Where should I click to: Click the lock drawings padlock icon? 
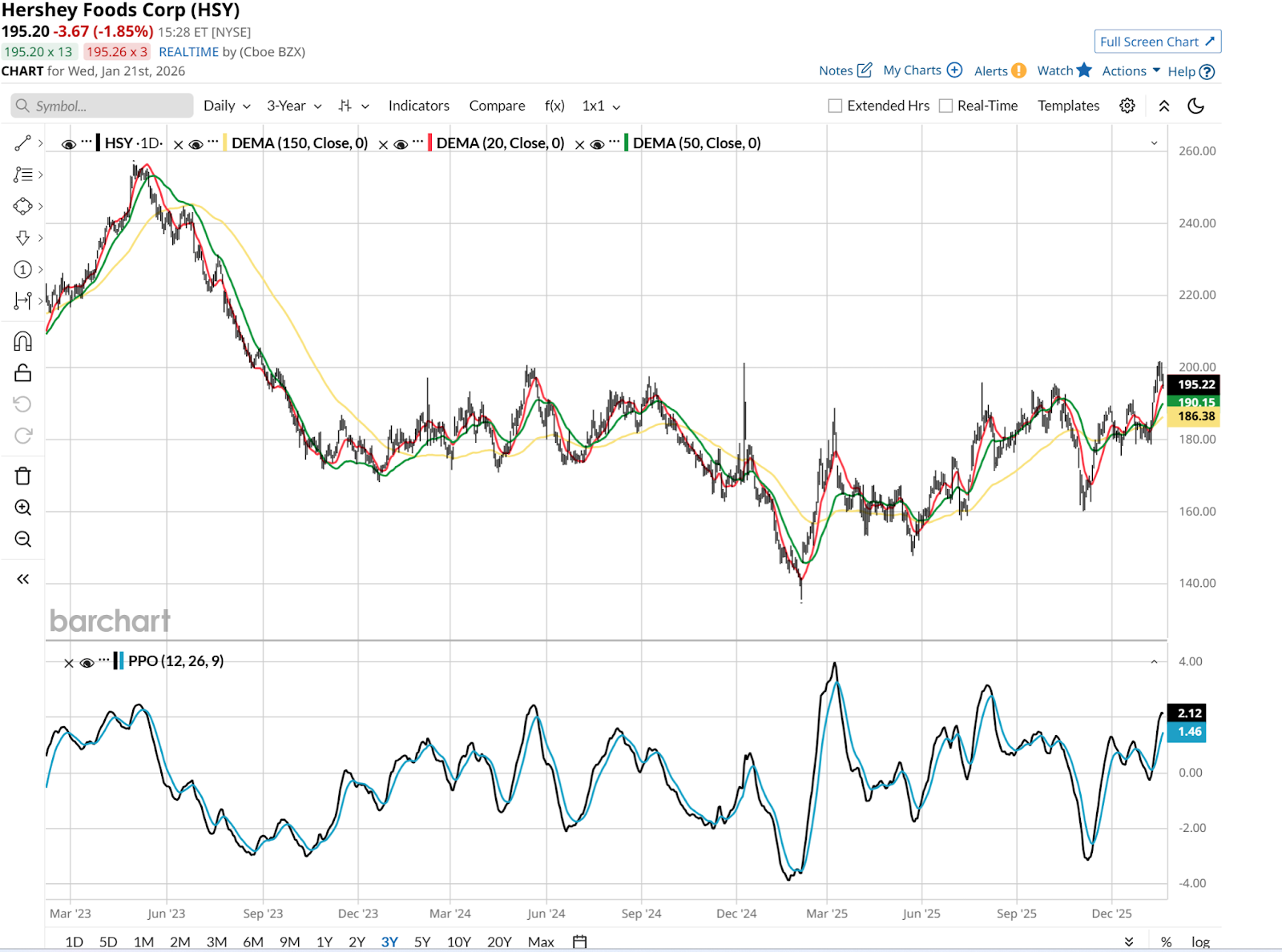tap(22, 373)
